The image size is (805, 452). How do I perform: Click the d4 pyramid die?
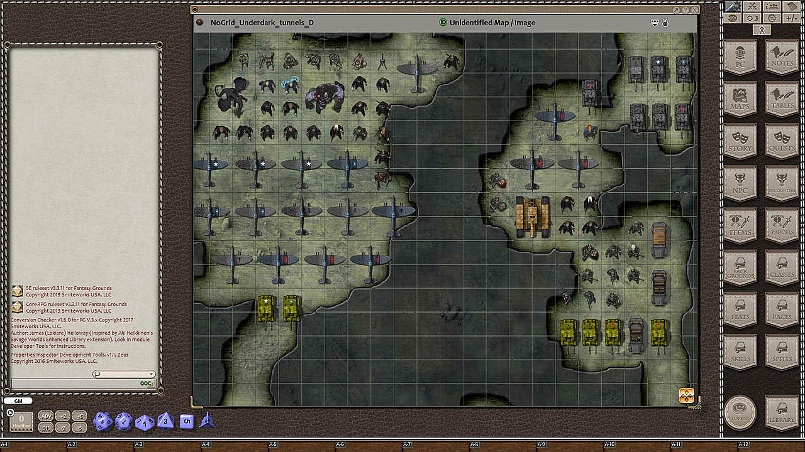pos(207,420)
